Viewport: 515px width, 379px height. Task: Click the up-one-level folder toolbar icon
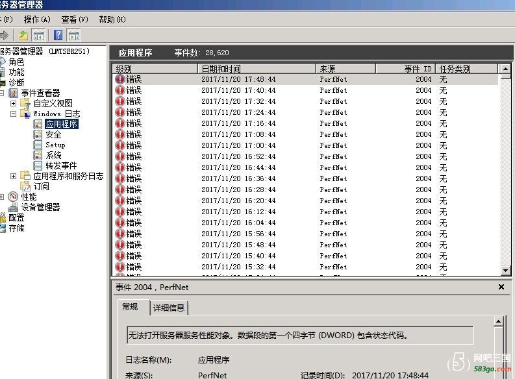click(x=23, y=35)
